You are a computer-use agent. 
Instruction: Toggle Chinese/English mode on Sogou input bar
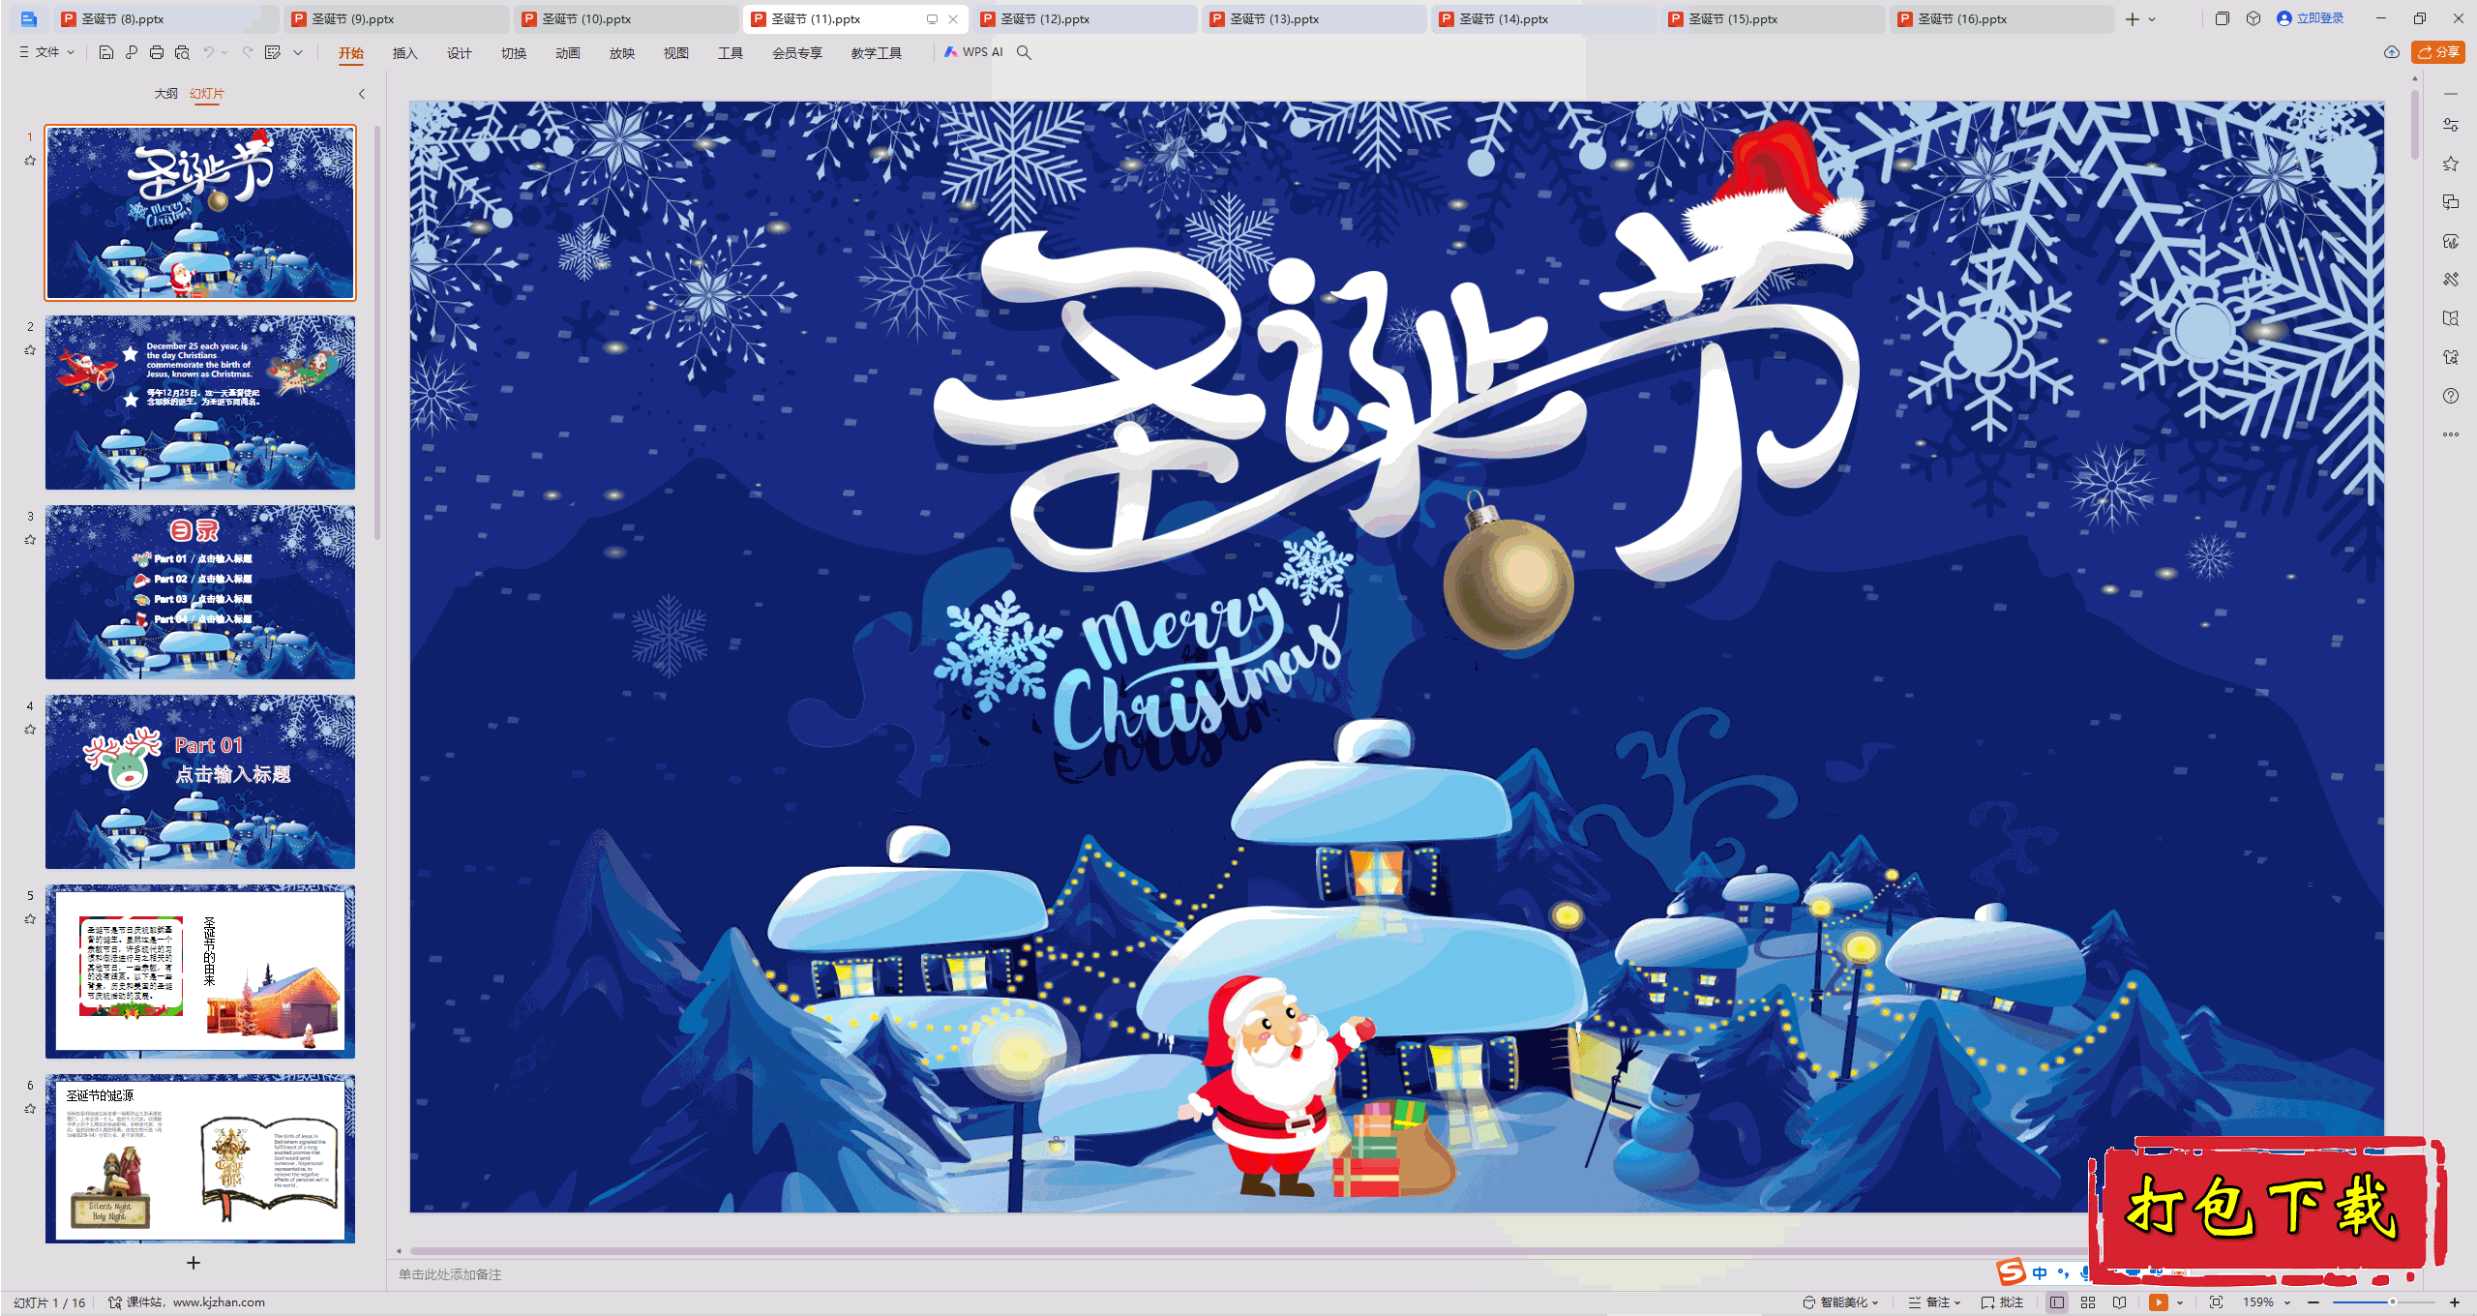pyautogui.click(x=2040, y=1273)
